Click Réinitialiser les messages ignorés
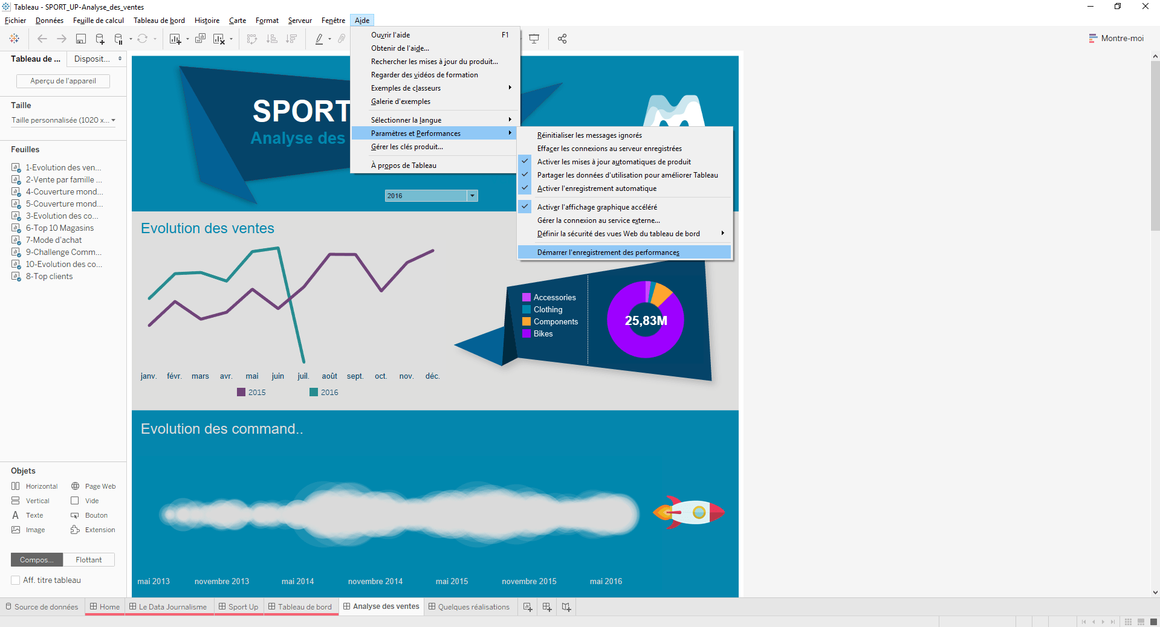Image resolution: width=1160 pixels, height=627 pixels. [625, 135]
